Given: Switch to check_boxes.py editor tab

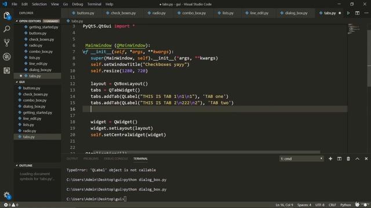Looking at the screenshot, I should tap(121, 13).
